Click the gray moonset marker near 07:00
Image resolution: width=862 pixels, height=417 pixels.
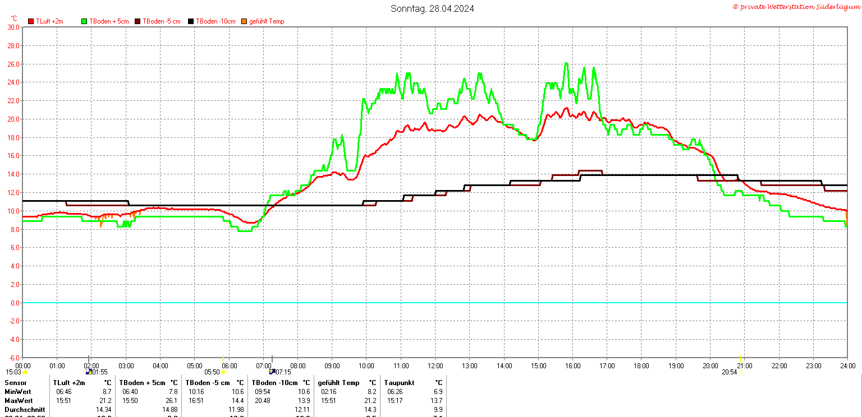[x=272, y=359]
